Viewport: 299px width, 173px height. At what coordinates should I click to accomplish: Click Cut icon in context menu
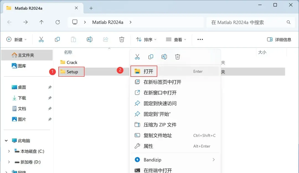coord(137,57)
